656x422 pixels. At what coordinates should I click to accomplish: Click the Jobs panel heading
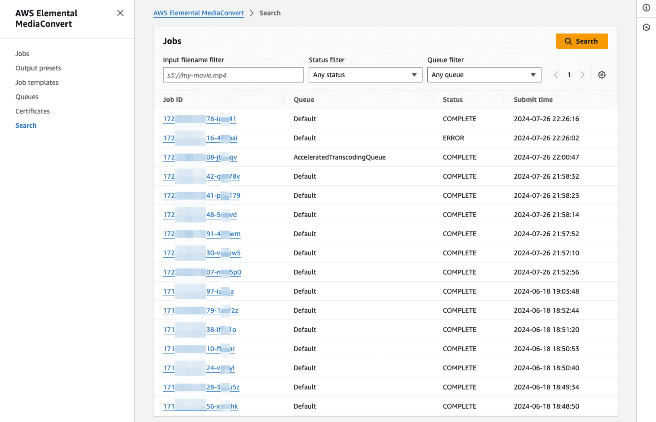click(172, 41)
